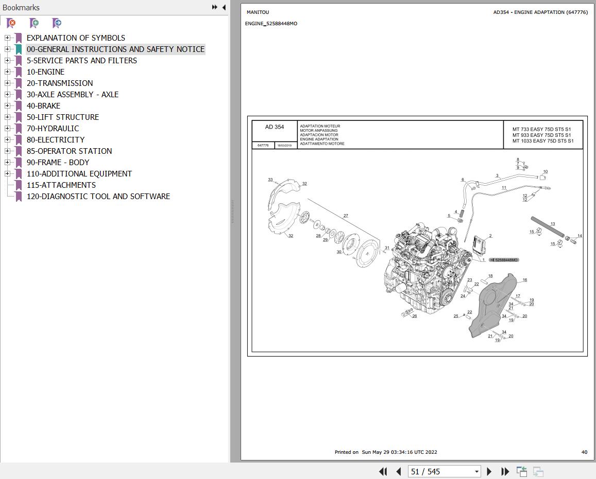
Task: Click the panel splitter grip handle
Action: [232, 212]
